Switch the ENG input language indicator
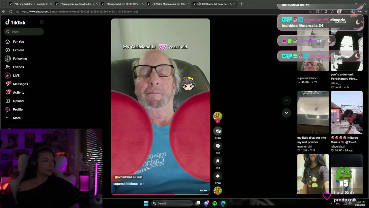Screen dimensions: 369x208 [338, 203]
